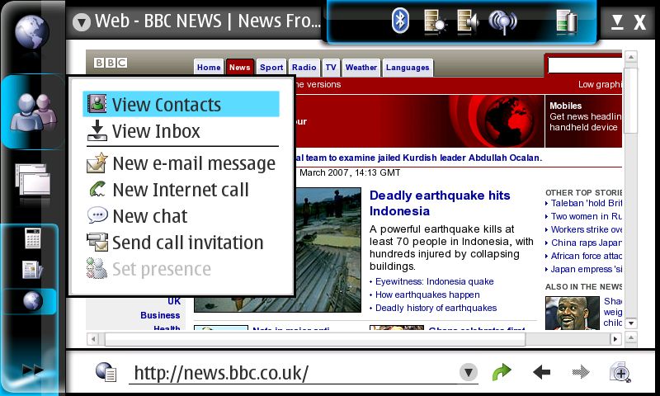Click the green Go arrow

pyautogui.click(x=502, y=372)
